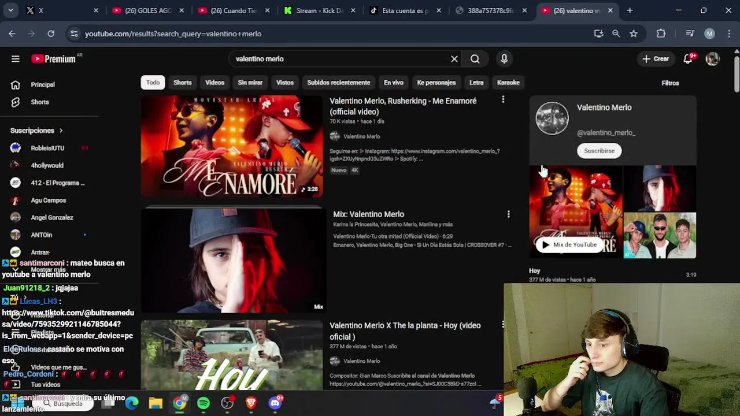
Task: Open Brave browser from the taskbar
Action: (x=251, y=403)
